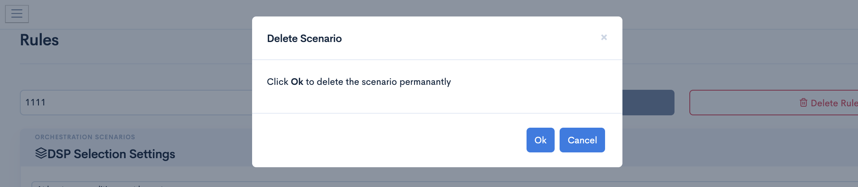
Task: Click the trash can icon beside Delete Rule
Action: pos(803,103)
